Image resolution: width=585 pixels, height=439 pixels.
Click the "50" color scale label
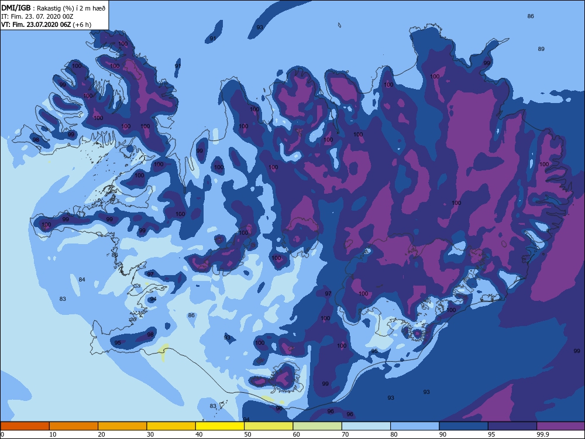click(247, 434)
